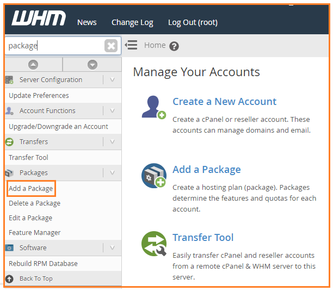Collapse Server Configuration with its chevron
The image size is (333, 291).
coord(112,80)
